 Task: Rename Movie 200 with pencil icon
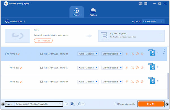coord(22,82)
